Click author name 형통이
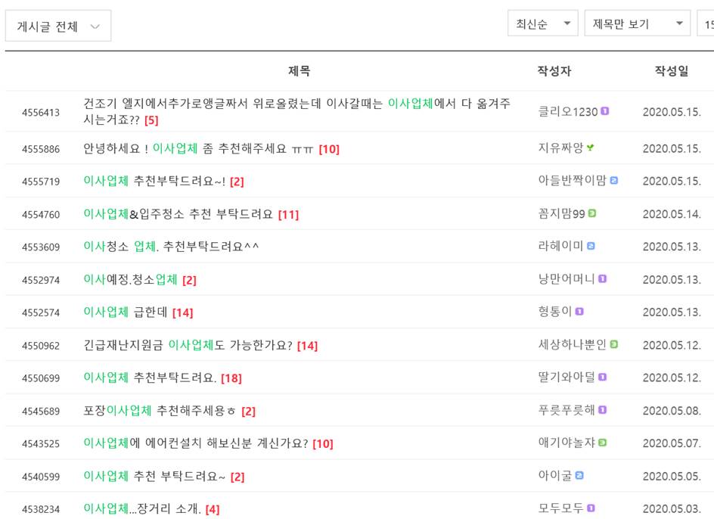Image resolution: width=714 pixels, height=519 pixels. tap(555, 312)
